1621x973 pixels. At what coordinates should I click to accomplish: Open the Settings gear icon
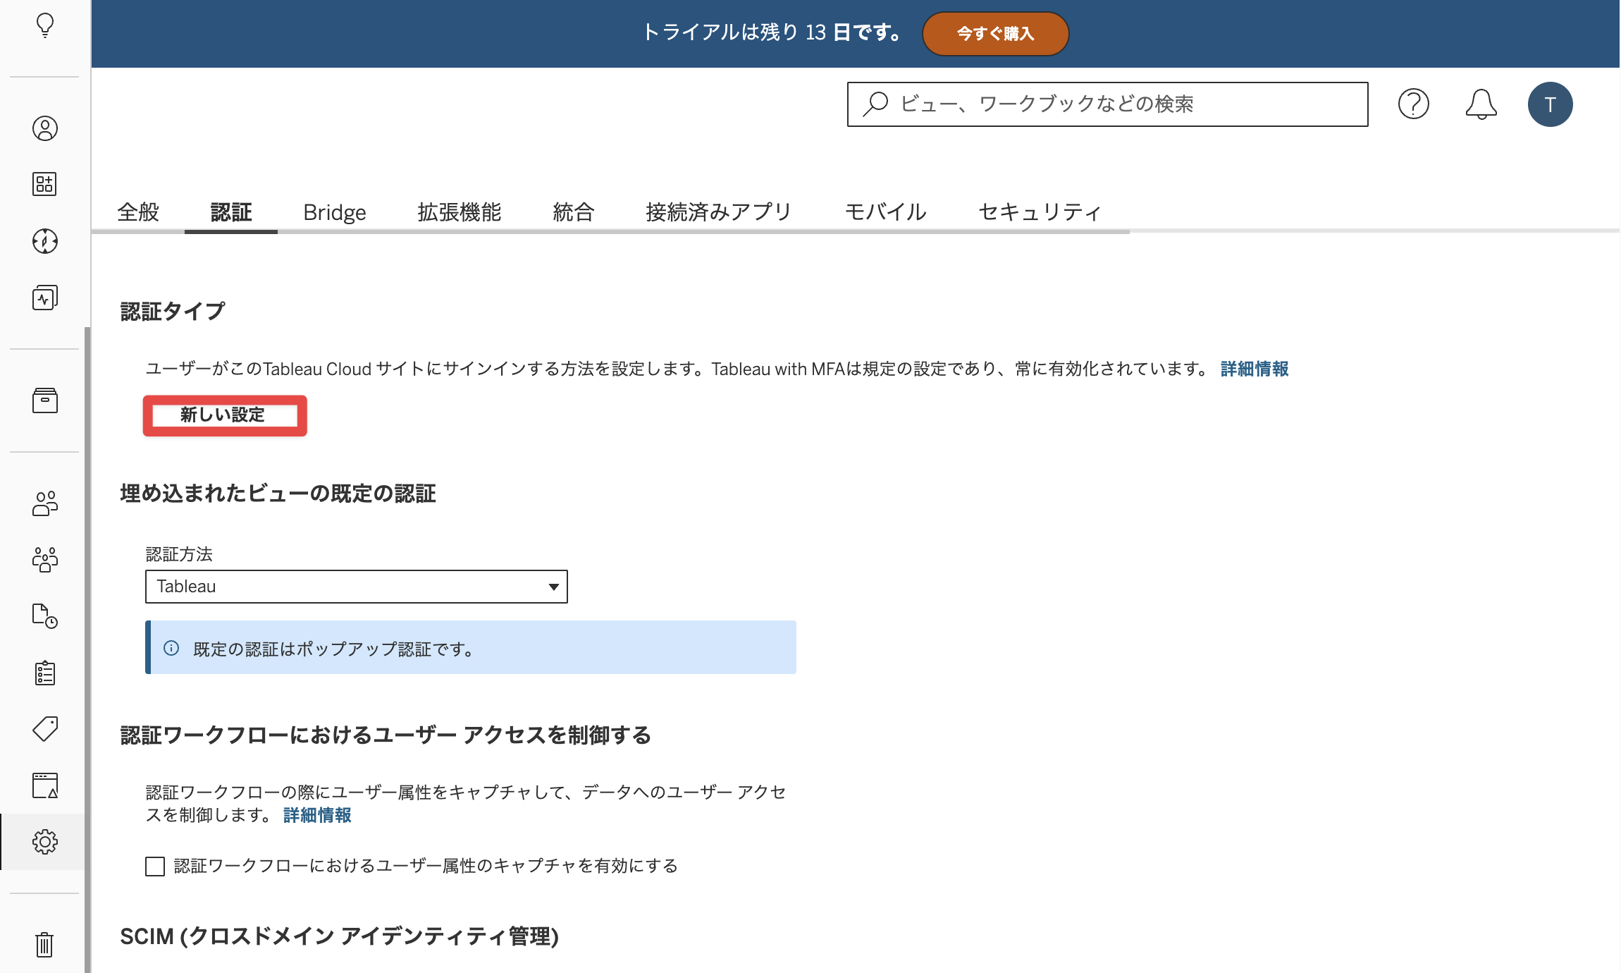click(45, 842)
